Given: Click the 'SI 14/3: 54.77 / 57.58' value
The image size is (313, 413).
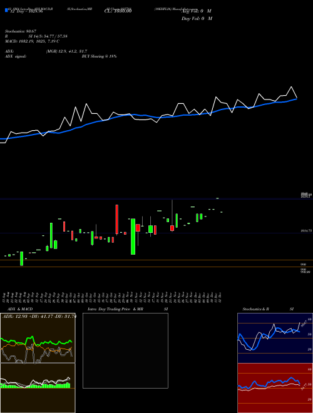Looking at the screenshot, I should [48, 36].
